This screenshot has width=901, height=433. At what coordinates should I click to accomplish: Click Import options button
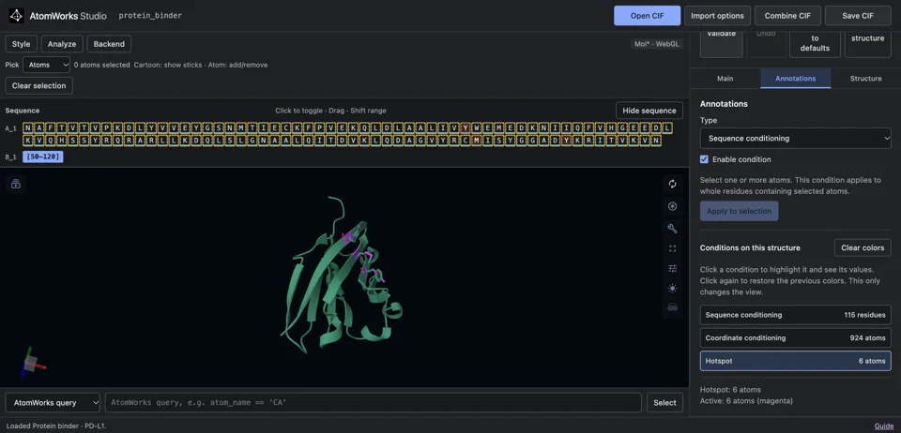pyautogui.click(x=717, y=16)
